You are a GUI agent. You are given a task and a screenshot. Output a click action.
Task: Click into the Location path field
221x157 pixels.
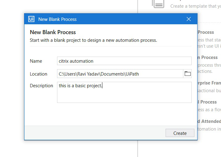tap(120, 74)
